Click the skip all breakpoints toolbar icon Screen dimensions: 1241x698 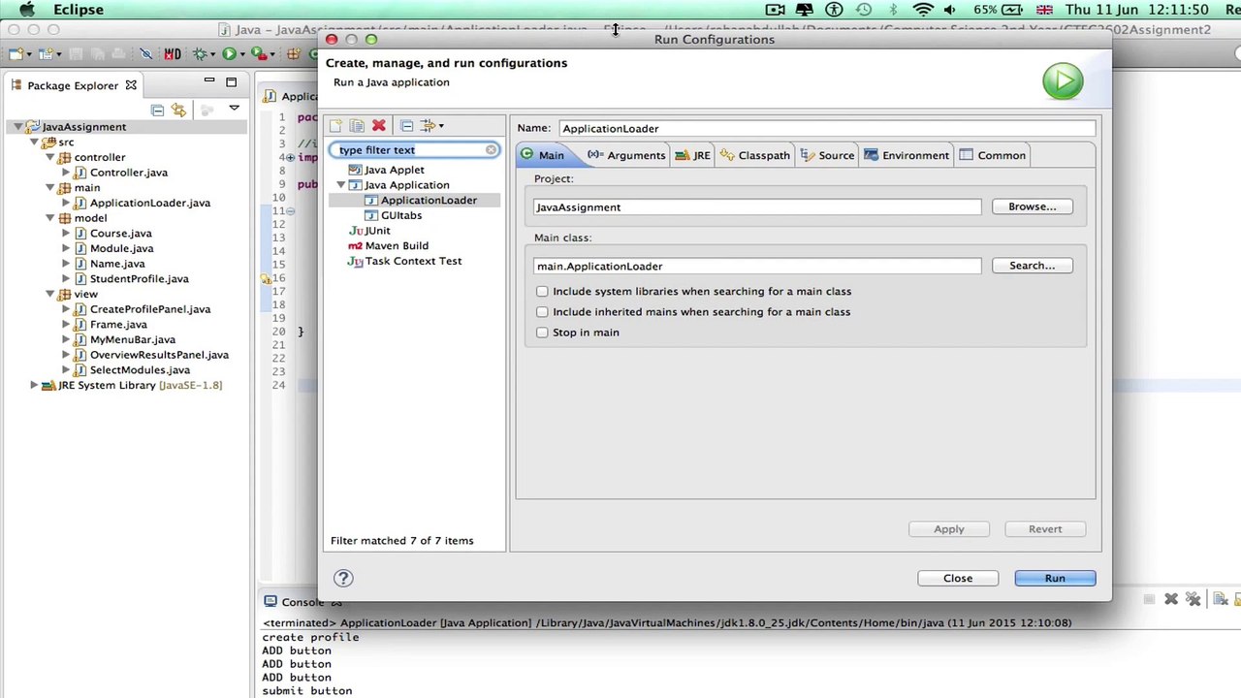(145, 54)
